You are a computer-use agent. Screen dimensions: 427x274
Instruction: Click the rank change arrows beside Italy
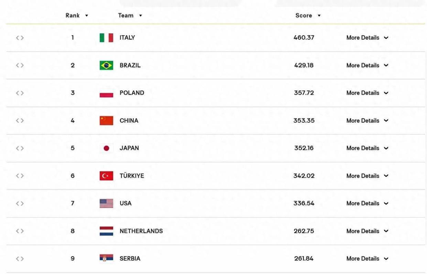20,38
